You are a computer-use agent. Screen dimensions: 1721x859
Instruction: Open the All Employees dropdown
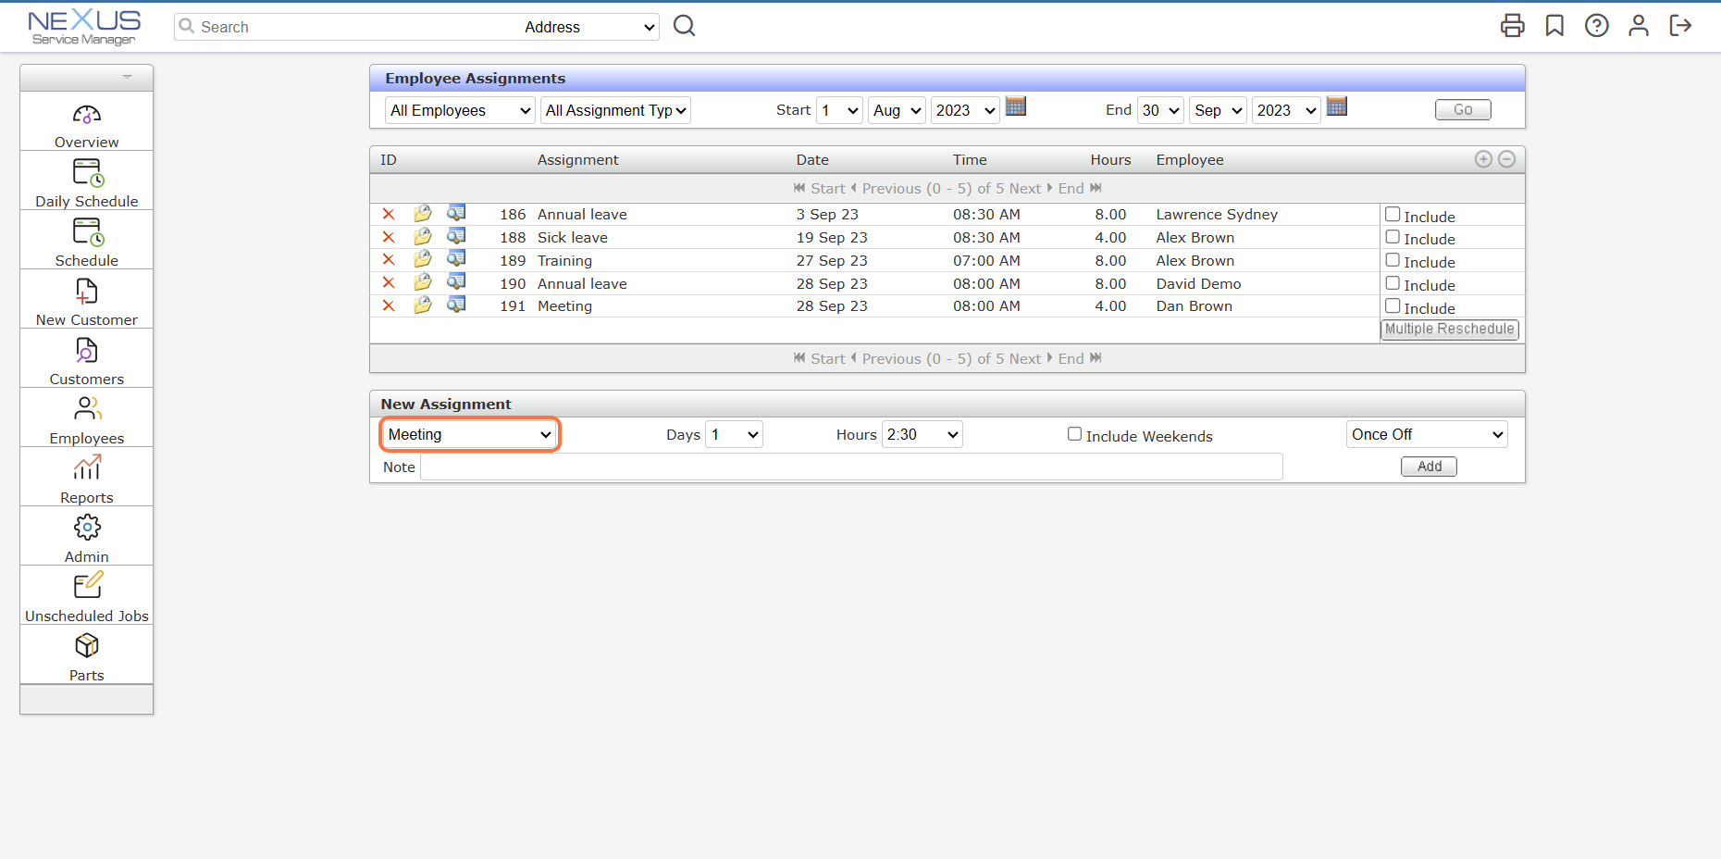[460, 110]
